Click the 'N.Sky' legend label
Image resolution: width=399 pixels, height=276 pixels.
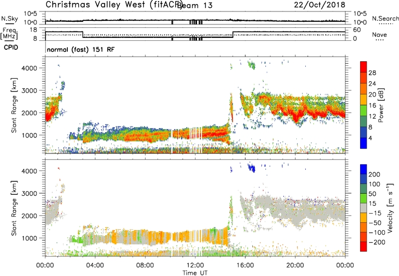pyautogui.click(x=9, y=18)
